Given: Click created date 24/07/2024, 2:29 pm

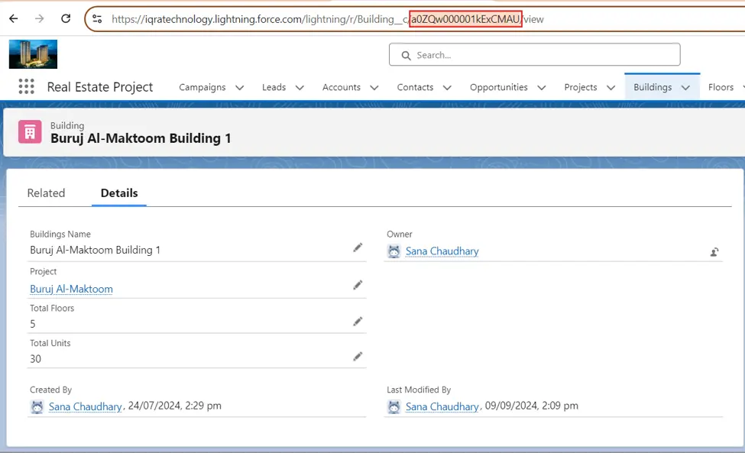Looking at the screenshot, I should (175, 406).
